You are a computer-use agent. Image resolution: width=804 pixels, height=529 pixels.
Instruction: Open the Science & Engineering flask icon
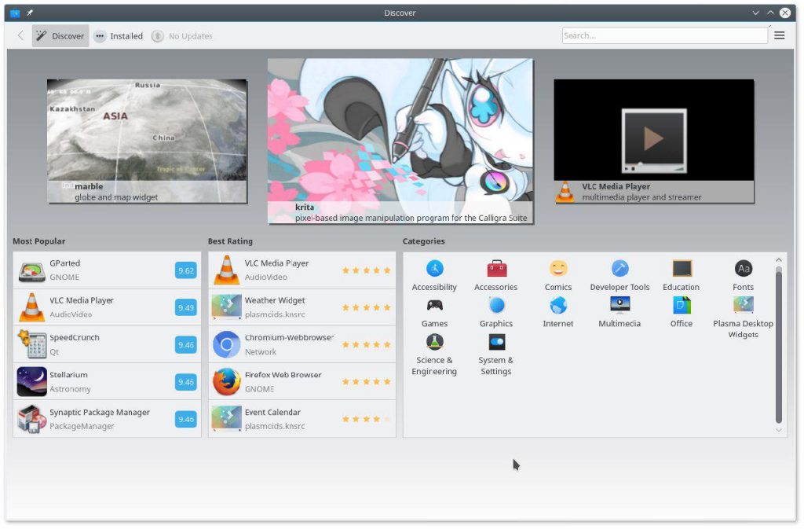[x=435, y=342]
